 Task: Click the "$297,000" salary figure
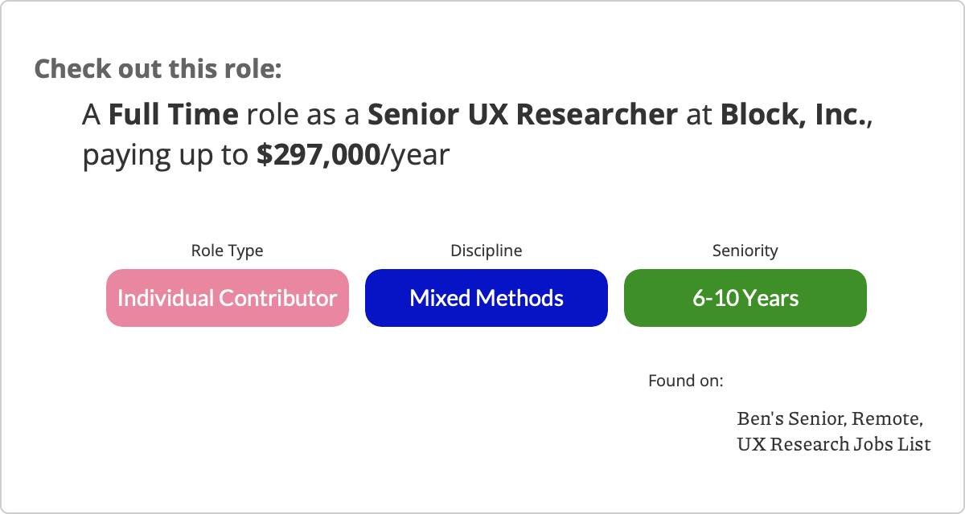click(x=318, y=155)
